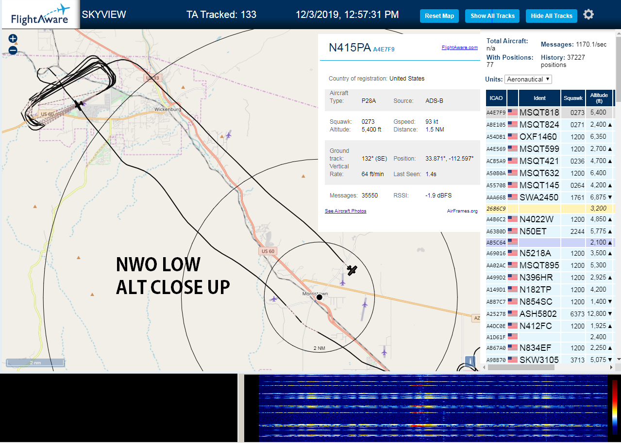621x443 pixels.
Task: Click the US flag in the MSQT824 row
Action: click(x=513, y=125)
